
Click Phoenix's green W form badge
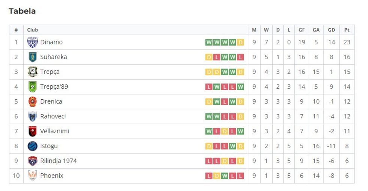[225, 176]
